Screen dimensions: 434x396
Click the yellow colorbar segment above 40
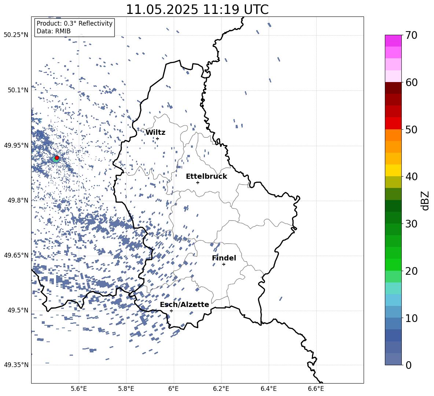pos(393,170)
